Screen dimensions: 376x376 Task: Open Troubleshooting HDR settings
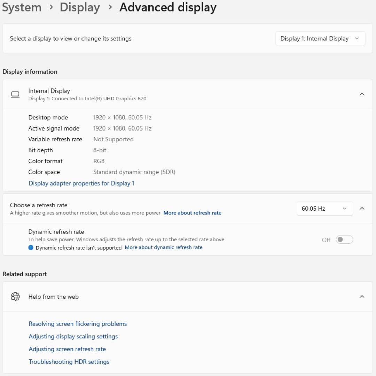pyautogui.click(x=69, y=362)
